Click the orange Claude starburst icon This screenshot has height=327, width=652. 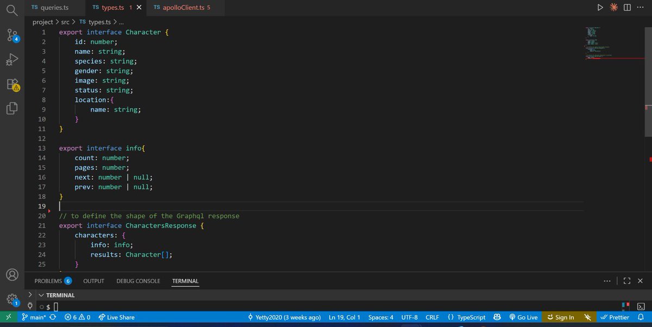[x=614, y=8]
